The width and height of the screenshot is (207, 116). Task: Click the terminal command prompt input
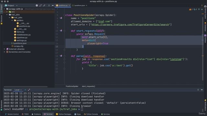coord(82,109)
